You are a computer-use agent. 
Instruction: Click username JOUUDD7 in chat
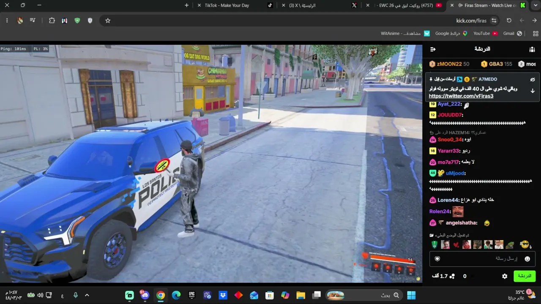(x=450, y=115)
